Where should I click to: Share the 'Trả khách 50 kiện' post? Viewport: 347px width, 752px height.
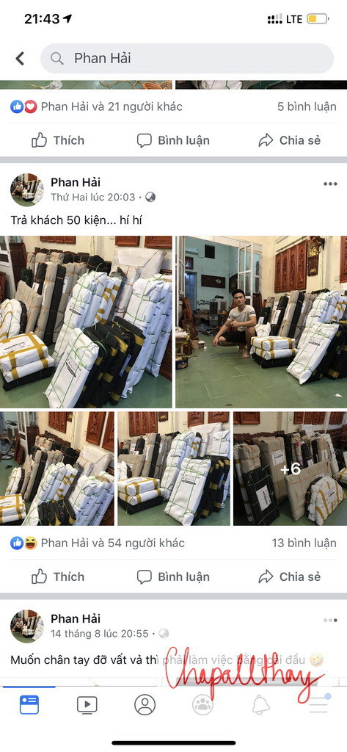[290, 576]
